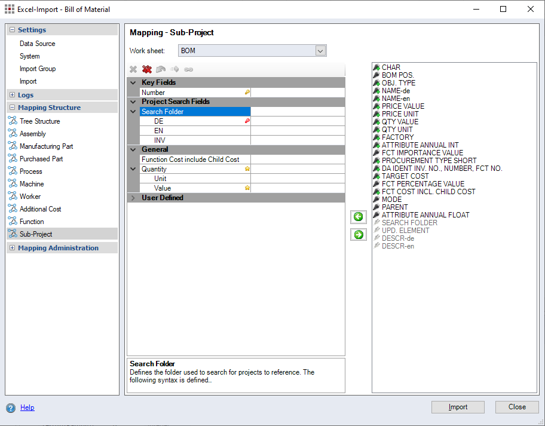Click the Machine mapping icon in the sidebar
This screenshot has width=545, height=426.
[13, 184]
